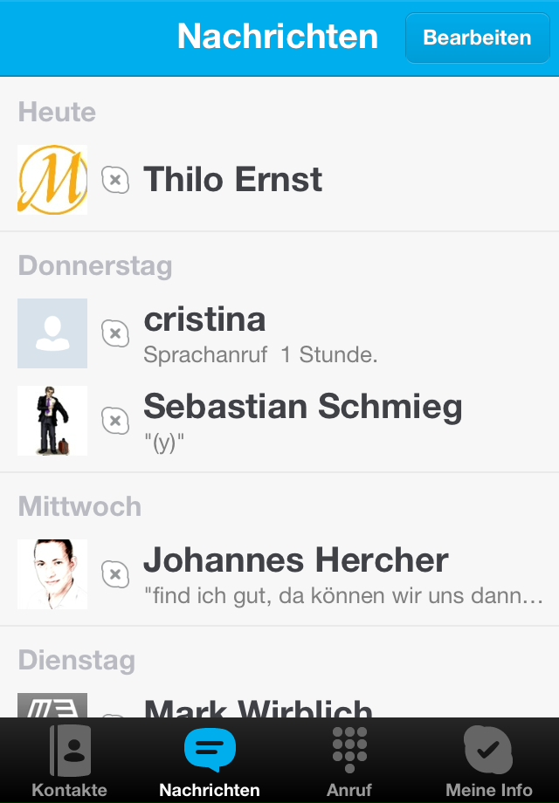Tap Johannes Hercher's portrait avatar
The height and width of the screenshot is (803, 559).
[x=52, y=574]
